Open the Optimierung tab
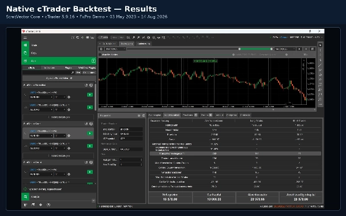This screenshot has height=216, width=346. pyautogui.click(x=144, y=44)
